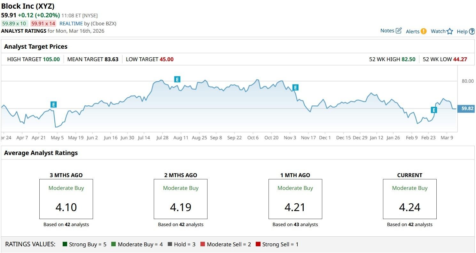Click the Analyst Target Prices heading
The height and width of the screenshot is (253, 476).
click(36, 46)
